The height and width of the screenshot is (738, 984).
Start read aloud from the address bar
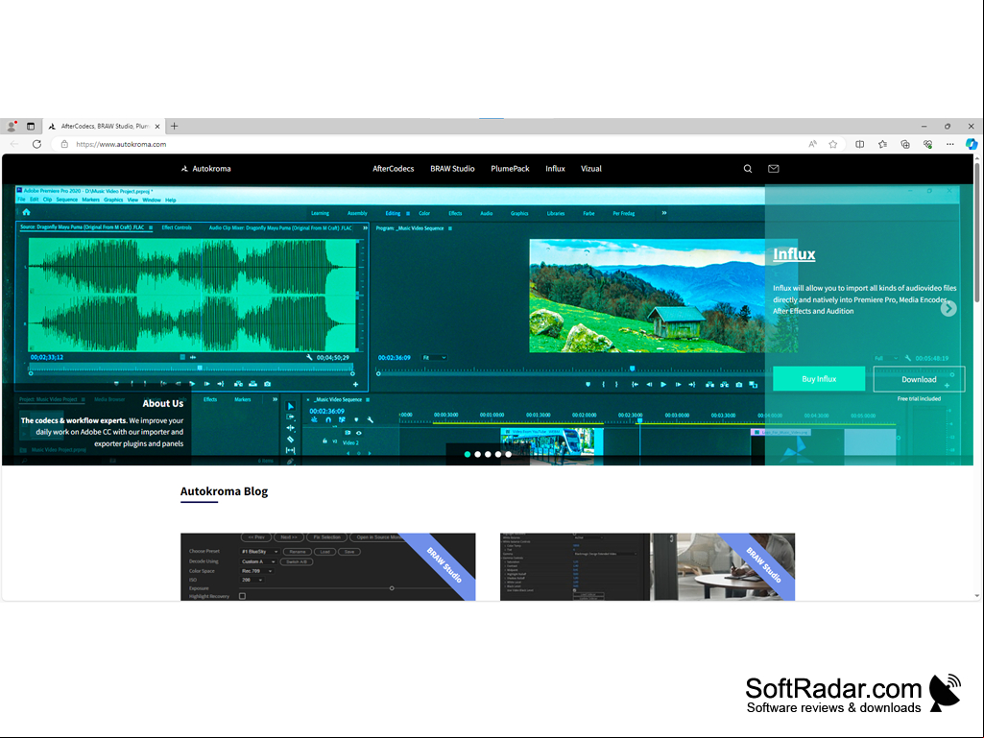(x=813, y=144)
